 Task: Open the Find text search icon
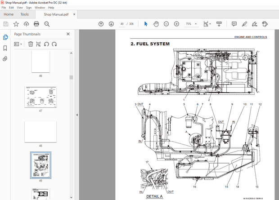47,24
